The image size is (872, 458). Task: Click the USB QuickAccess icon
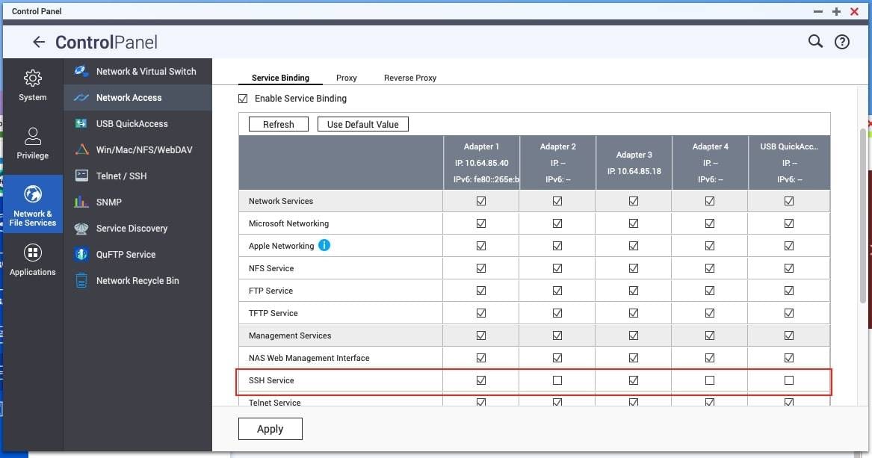coord(81,123)
